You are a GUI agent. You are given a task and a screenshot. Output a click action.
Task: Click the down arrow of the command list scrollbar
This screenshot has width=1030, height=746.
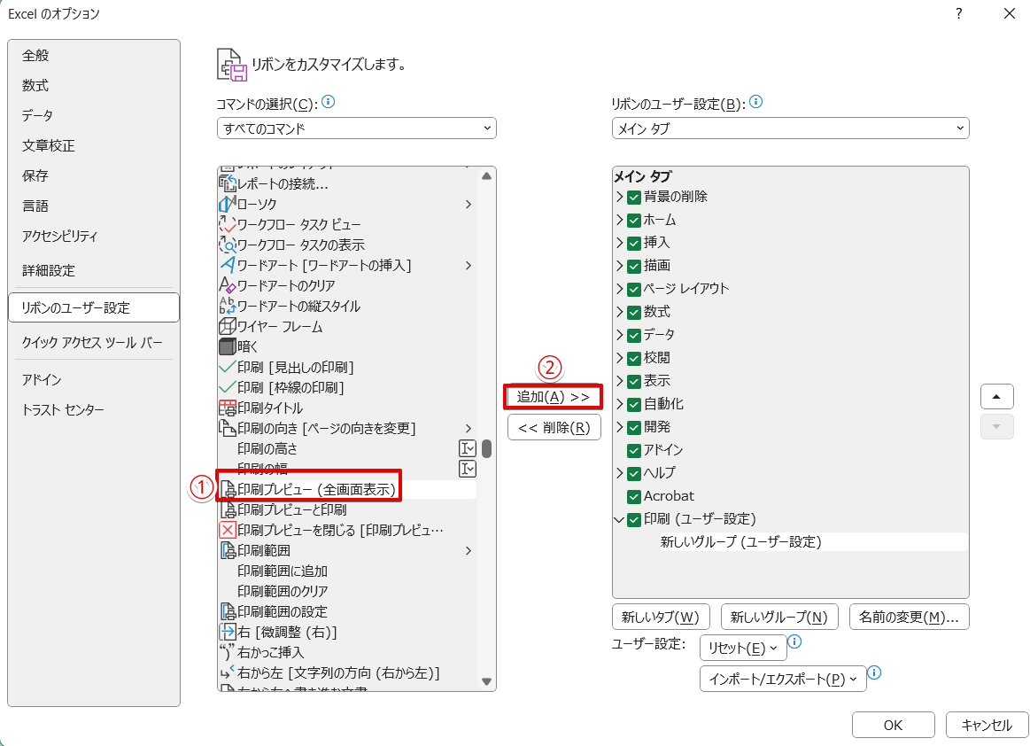coord(486,682)
